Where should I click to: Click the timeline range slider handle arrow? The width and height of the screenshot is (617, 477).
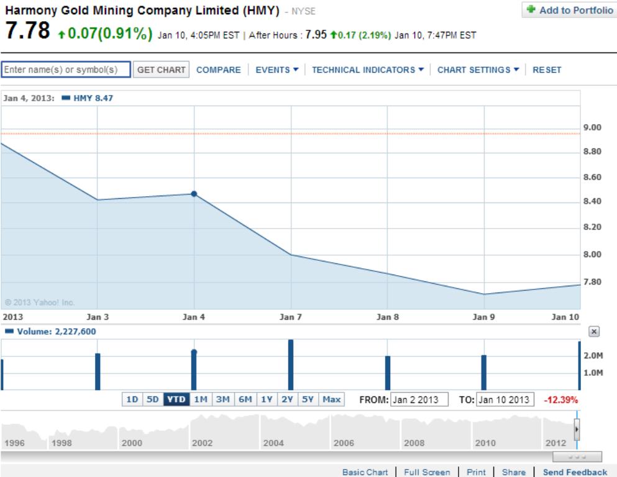tap(577, 429)
